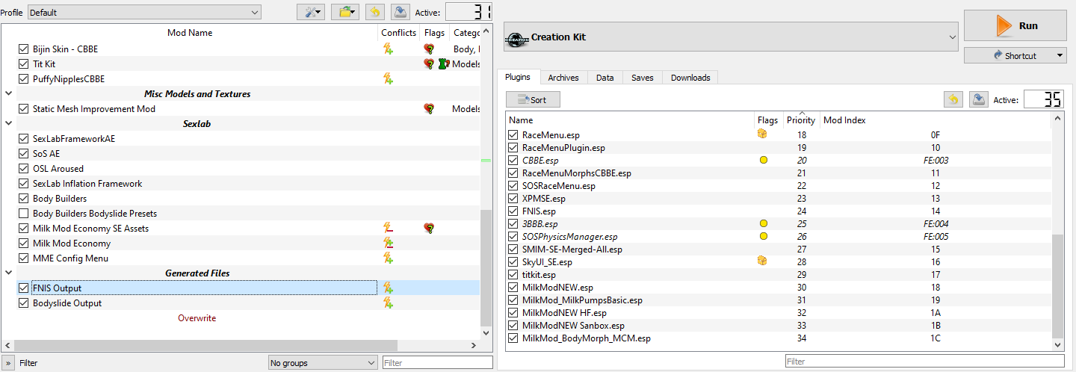Click the plugin list vertical scrollbar thumb
This screenshot has height=372, width=1076.
1057,286
